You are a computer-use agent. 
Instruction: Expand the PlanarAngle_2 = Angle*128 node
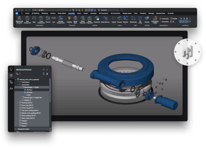click(20, 98)
